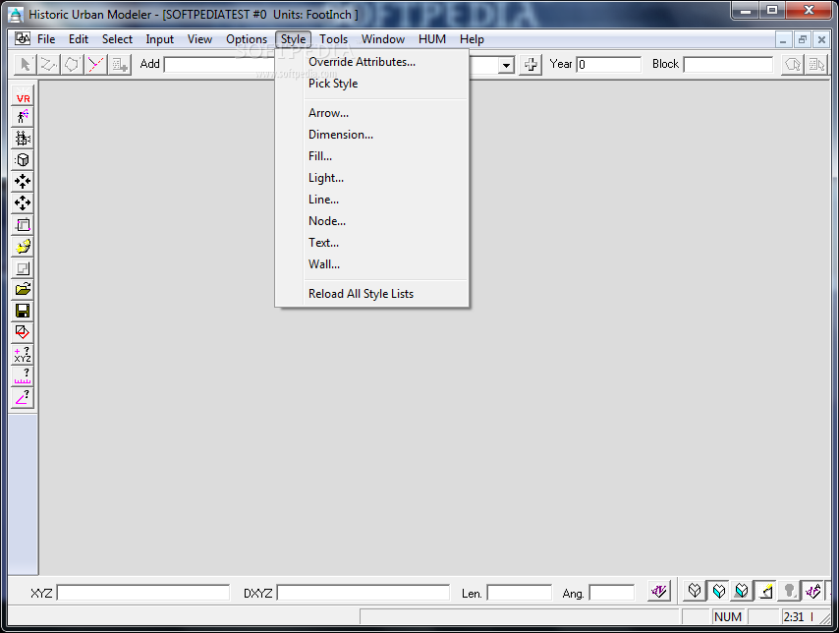Click the document icon left of File

coord(22,38)
